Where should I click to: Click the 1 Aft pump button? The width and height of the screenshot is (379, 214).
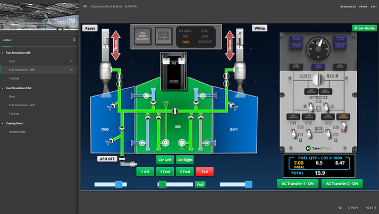coord(145,172)
